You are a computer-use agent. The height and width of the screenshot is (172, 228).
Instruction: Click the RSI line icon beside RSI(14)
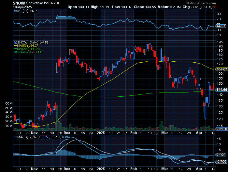15,11
